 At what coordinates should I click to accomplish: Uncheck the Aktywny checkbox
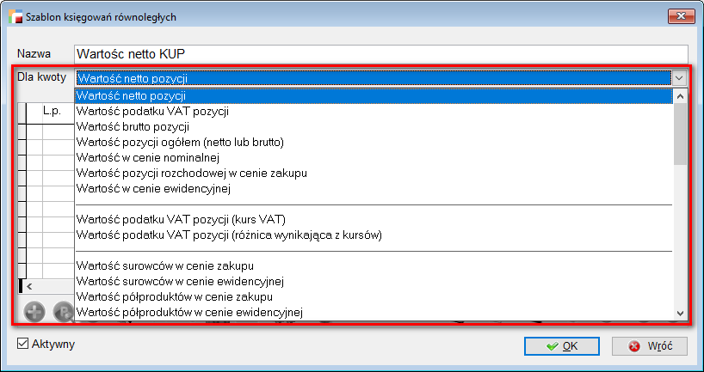23,345
